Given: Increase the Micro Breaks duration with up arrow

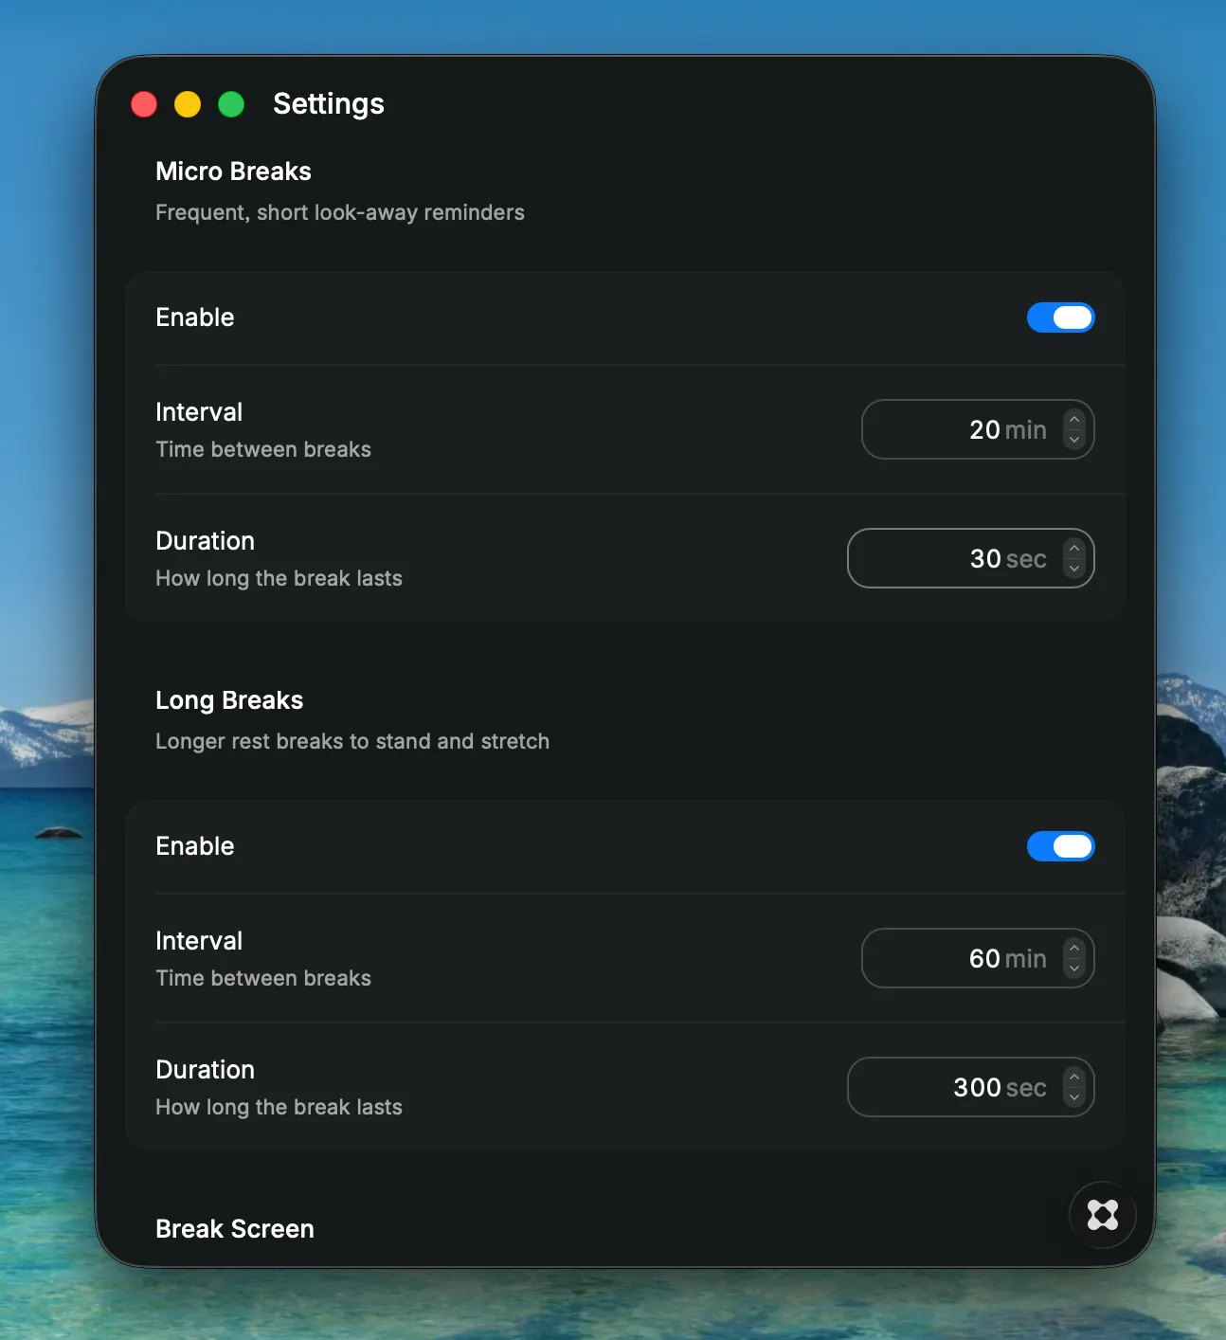Looking at the screenshot, I should pyautogui.click(x=1073, y=548).
